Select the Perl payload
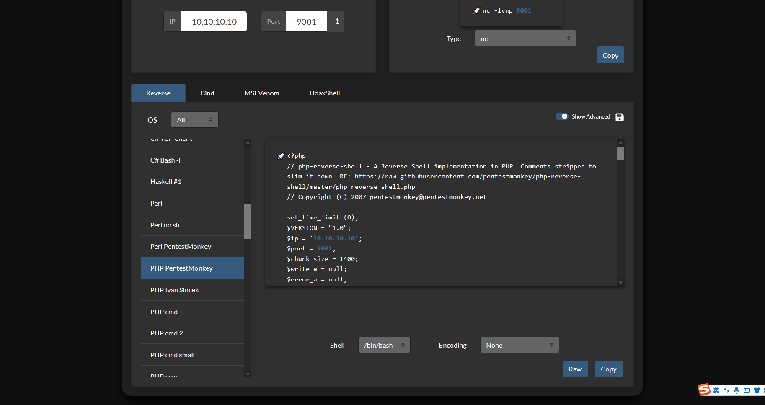 pos(192,203)
